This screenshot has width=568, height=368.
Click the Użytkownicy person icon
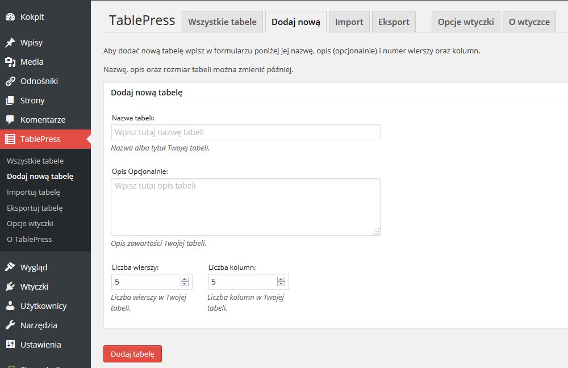pyautogui.click(x=10, y=306)
